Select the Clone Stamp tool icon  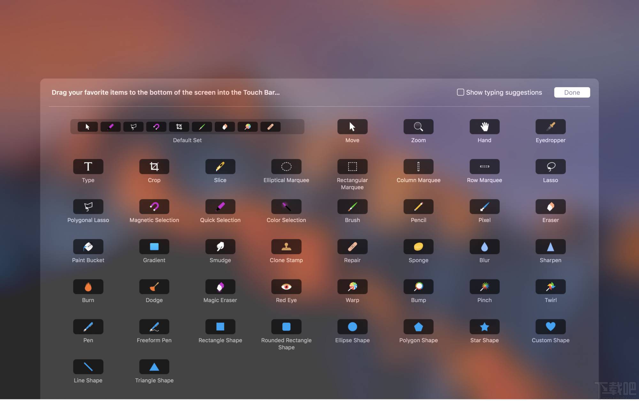(x=286, y=246)
